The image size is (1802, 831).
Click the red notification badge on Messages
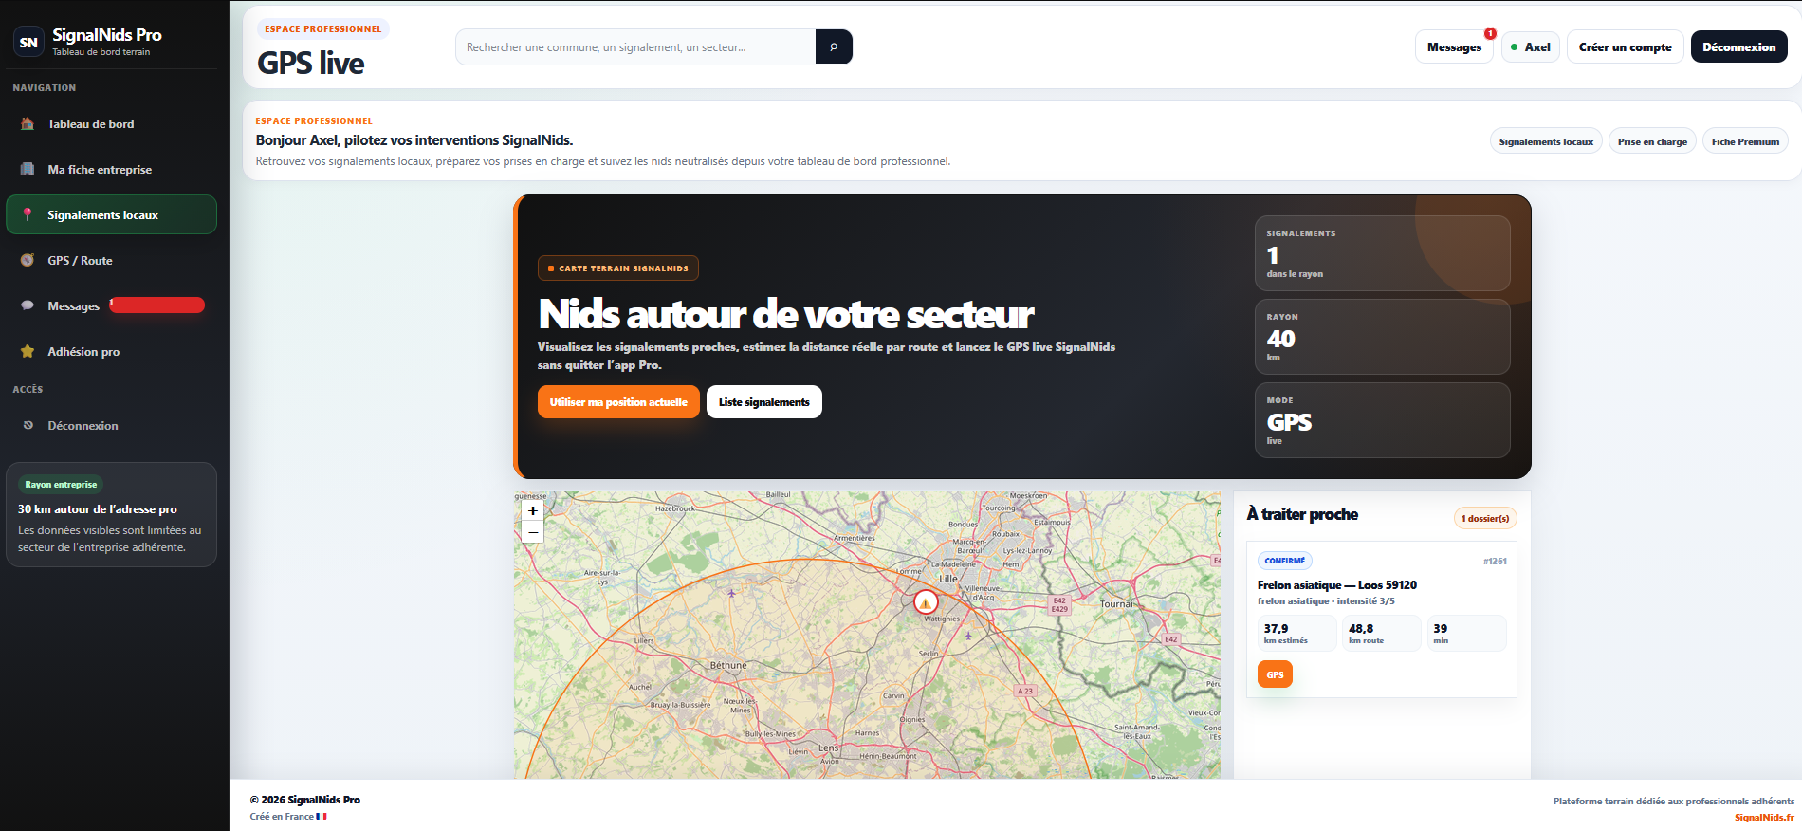(1490, 33)
